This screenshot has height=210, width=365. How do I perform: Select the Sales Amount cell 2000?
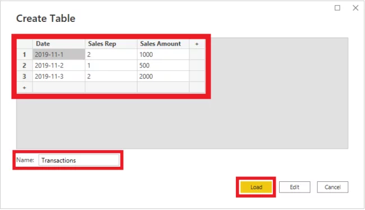point(163,76)
